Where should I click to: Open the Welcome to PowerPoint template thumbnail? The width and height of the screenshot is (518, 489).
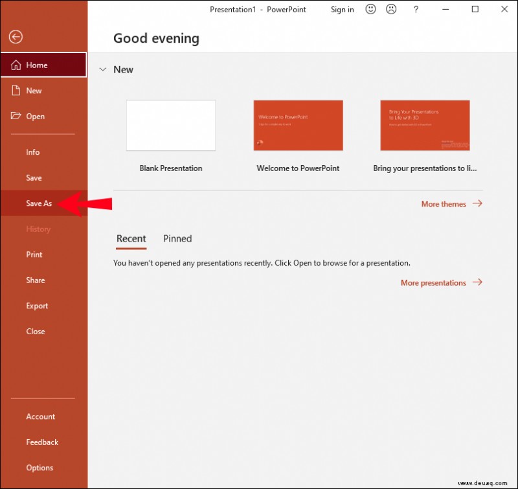click(298, 125)
